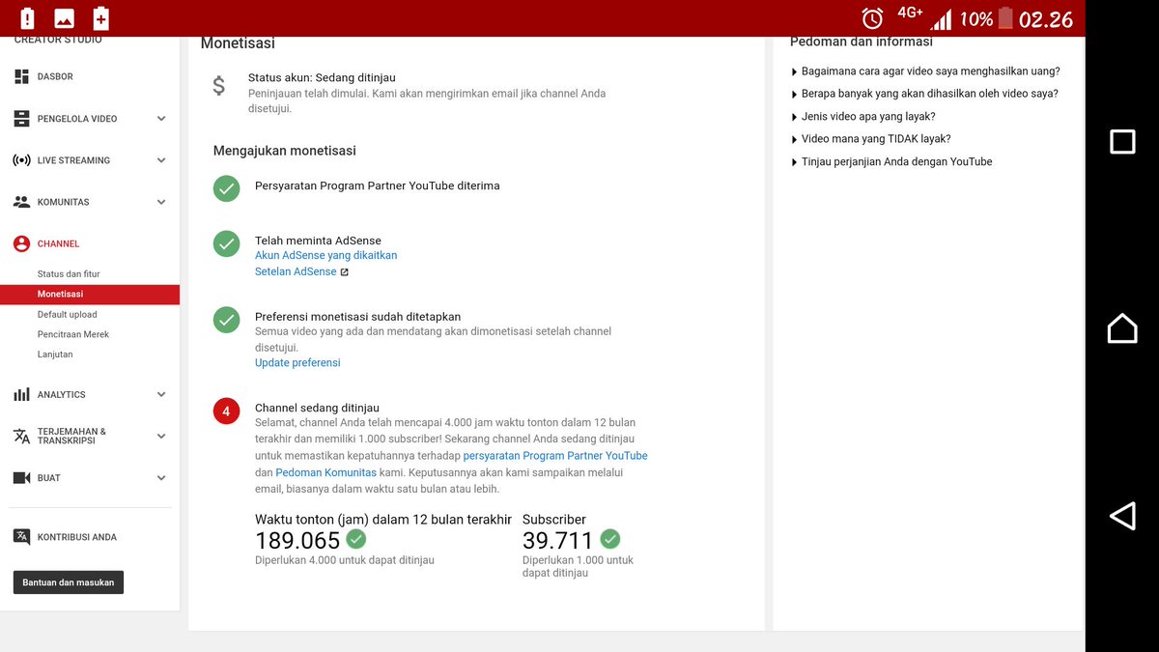Click green checkmark next to 39.711
1159x652 pixels.
609,539
